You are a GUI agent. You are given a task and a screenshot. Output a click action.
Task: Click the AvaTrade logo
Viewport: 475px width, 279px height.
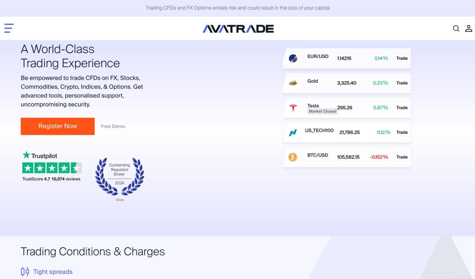[x=238, y=29]
